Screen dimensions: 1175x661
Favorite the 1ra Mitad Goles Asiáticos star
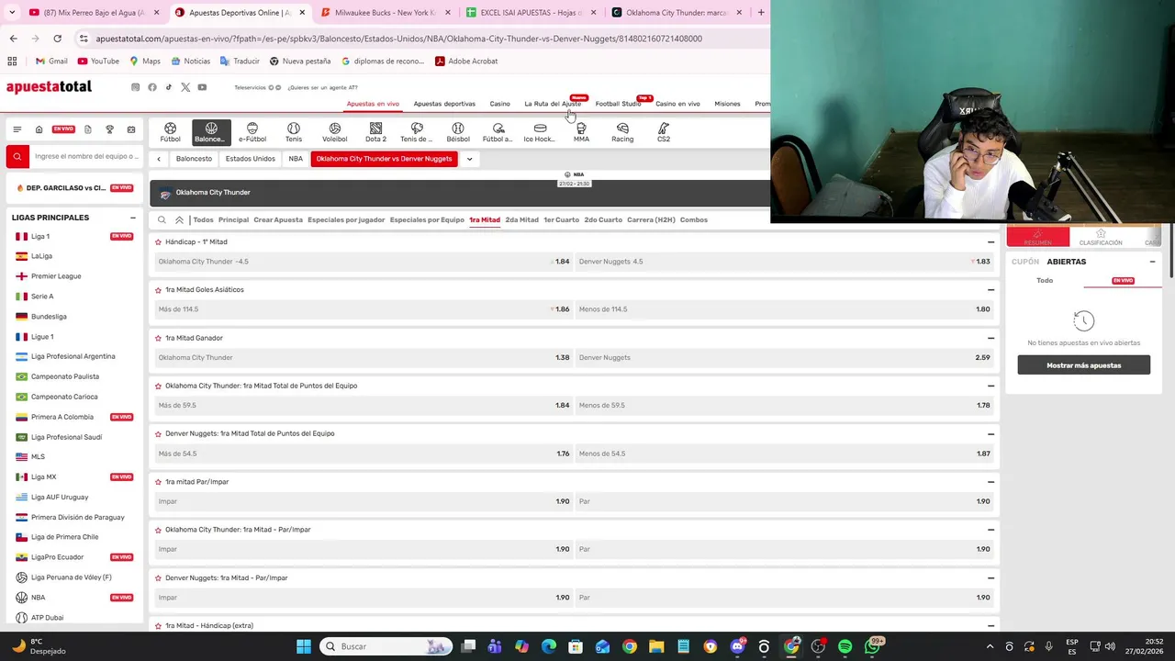pos(158,290)
